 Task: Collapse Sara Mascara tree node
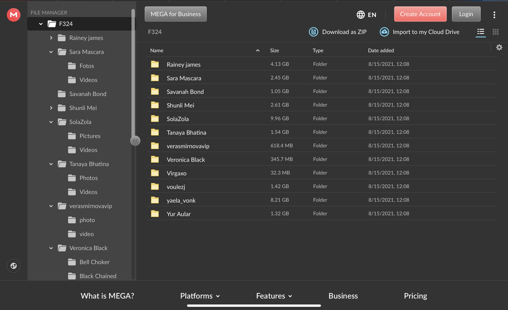pyautogui.click(x=51, y=52)
